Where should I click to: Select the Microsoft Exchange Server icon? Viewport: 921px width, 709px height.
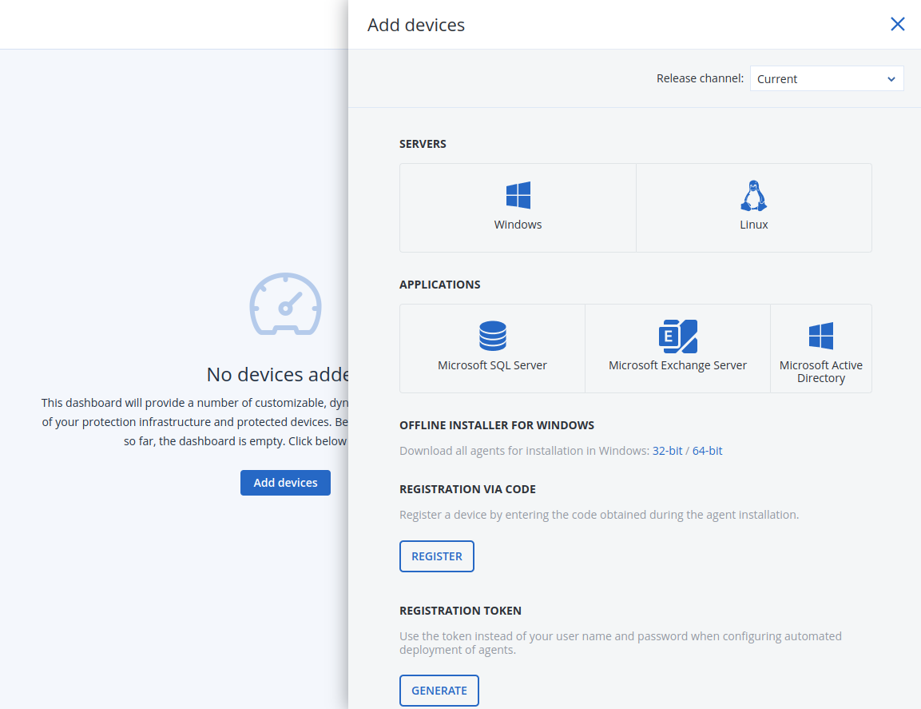pyautogui.click(x=678, y=336)
